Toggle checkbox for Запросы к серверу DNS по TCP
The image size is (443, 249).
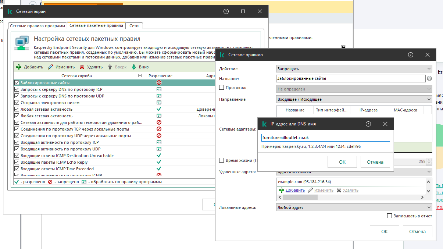point(17,89)
